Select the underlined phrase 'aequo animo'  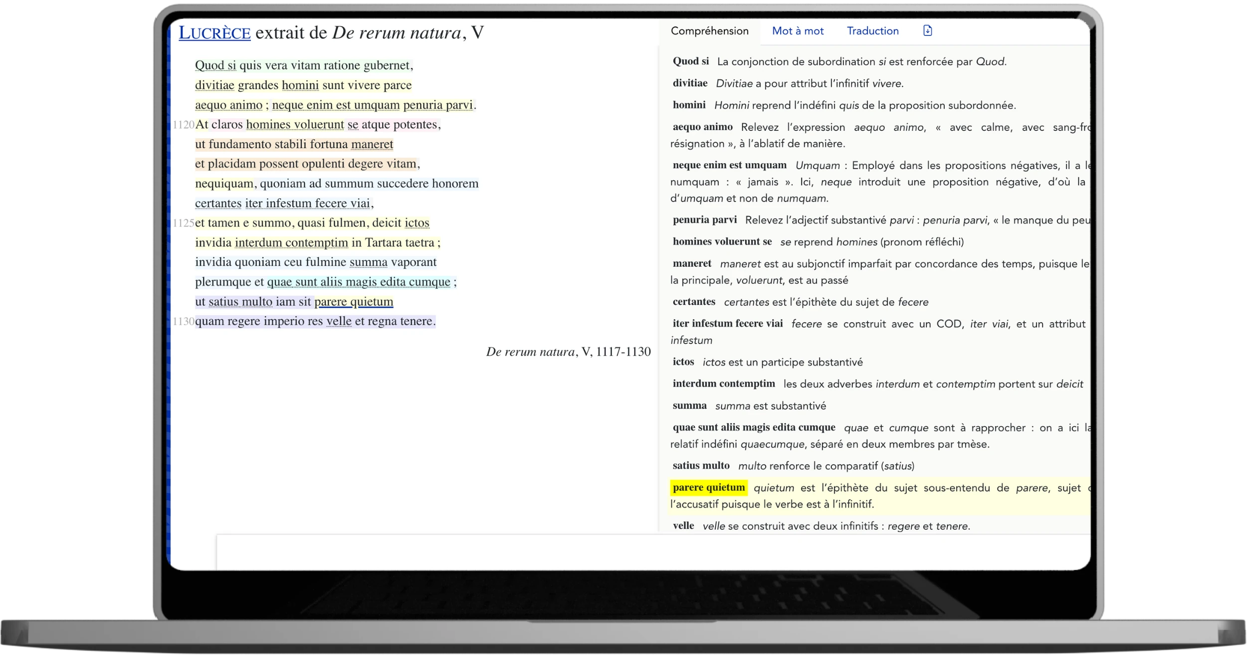[228, 105]
